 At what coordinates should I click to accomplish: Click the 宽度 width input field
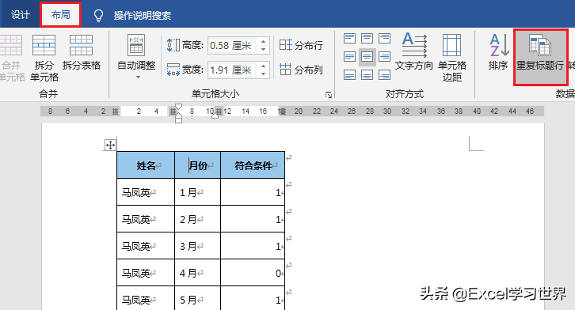point(232,70)
